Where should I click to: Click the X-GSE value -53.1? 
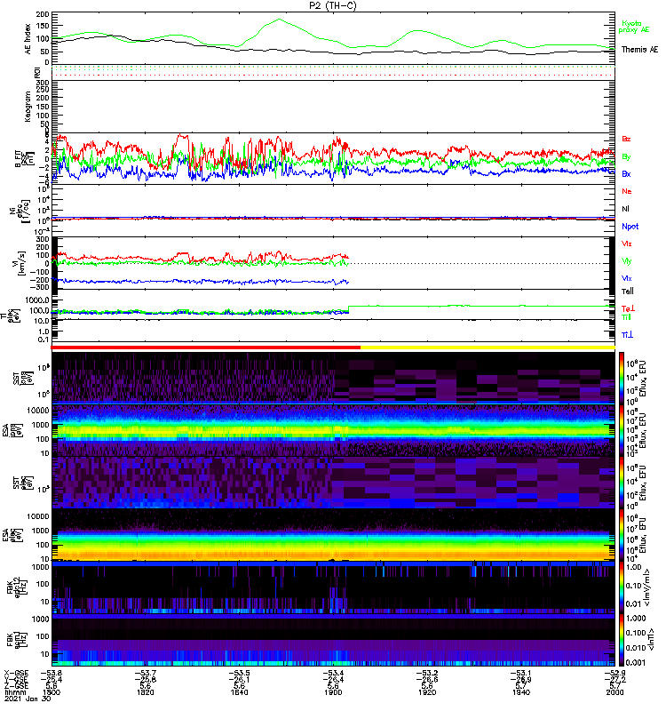click(x=521, y=674)
